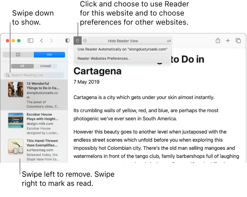Viewport: 247px width, 197px height.
Task: Open This Hand-Thrown Vase reading item
Action: [x=34, y=150]
